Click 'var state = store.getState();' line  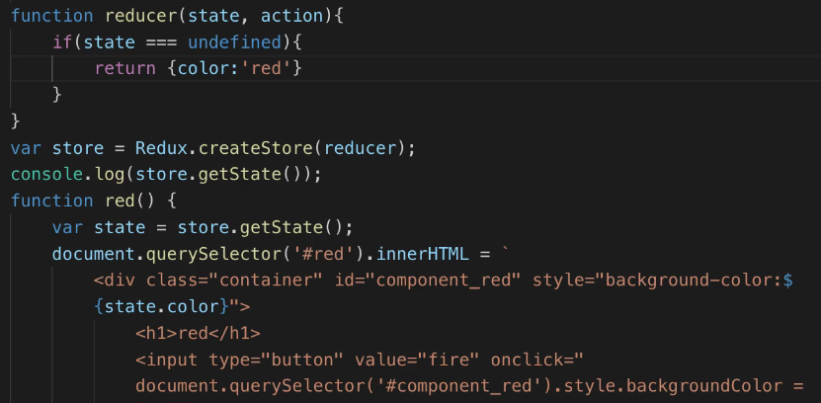(x=203, y=227)
